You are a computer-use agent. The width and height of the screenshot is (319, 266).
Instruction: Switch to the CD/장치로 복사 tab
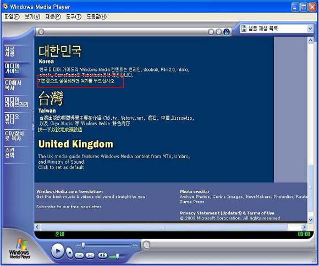[x=14, y=136]
